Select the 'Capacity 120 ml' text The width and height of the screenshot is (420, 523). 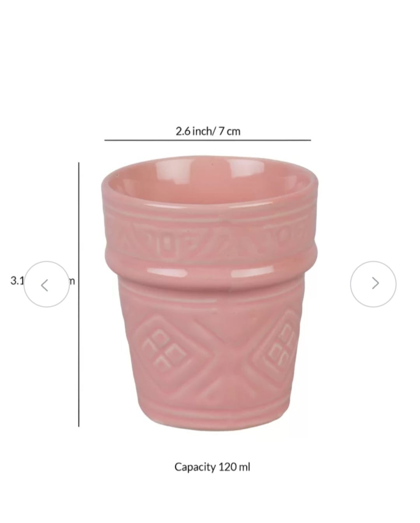coord(212,467)
